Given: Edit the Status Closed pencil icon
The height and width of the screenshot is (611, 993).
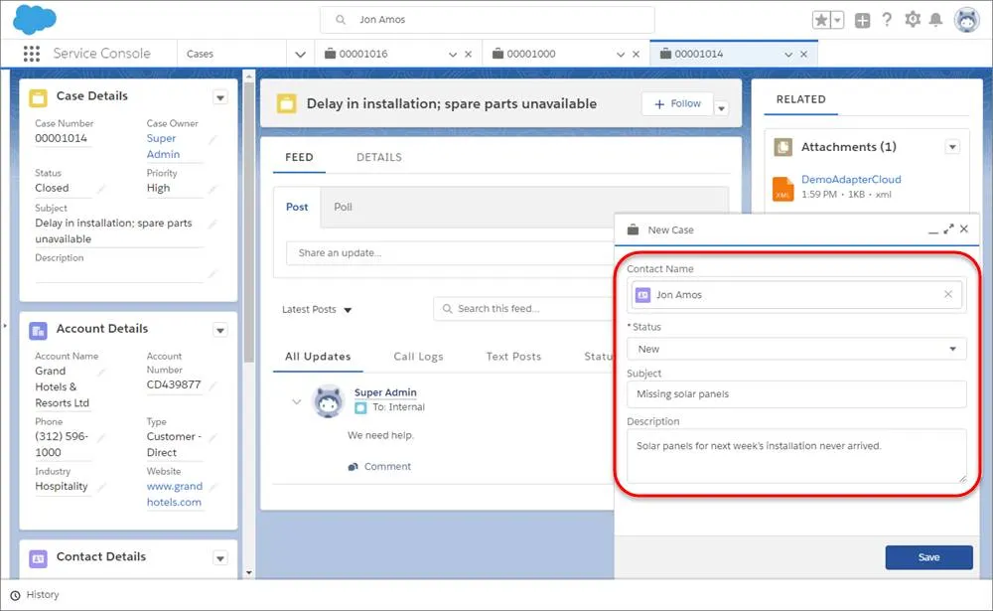Looking at the screenshot, I should (101, 188).
